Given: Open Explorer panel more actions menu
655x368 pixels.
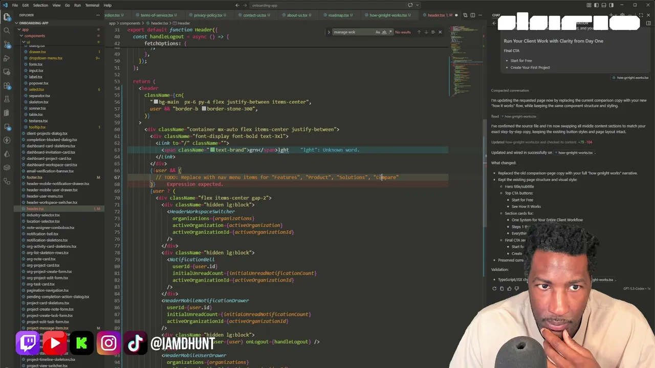Looking at the screenshot, I should (98, 15).
